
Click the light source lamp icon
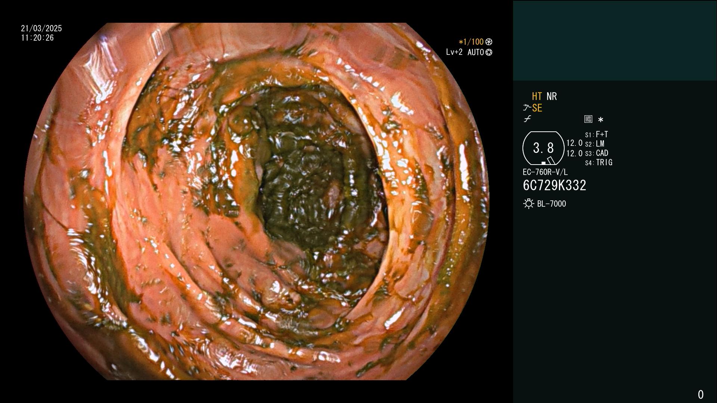(528, 204)
